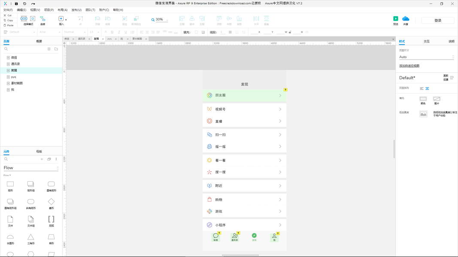Open the 发布(U) menu

(x=76, y=10)
